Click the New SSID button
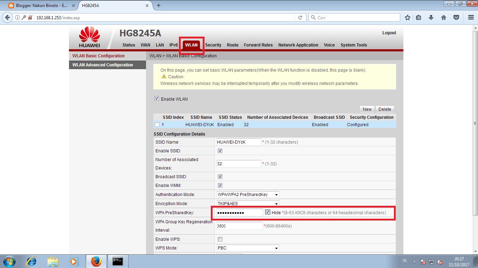 [367, 109]
